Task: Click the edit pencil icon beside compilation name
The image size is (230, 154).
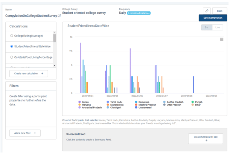Action: [x=59, y=16]
